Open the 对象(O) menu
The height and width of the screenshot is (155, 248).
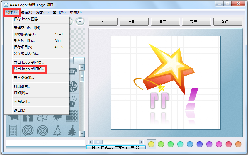point(42,12)
